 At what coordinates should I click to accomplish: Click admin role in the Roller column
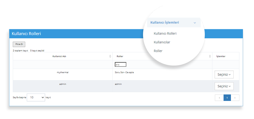tap(118, 84)
